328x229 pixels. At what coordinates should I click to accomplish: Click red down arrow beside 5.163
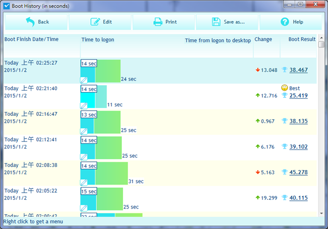[258, 172]
